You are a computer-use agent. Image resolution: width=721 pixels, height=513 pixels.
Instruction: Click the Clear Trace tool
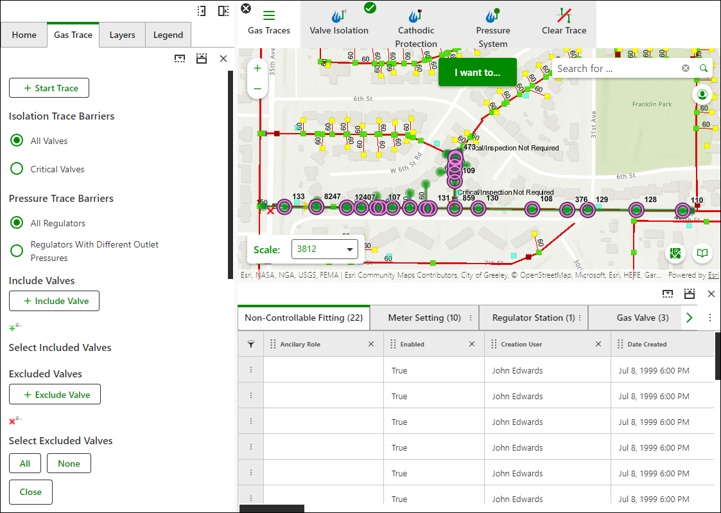click(564, 22)
